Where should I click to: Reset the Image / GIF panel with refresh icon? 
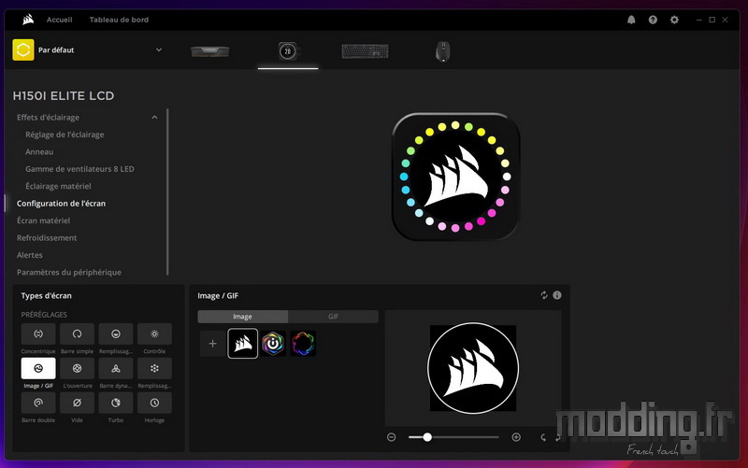544,295
